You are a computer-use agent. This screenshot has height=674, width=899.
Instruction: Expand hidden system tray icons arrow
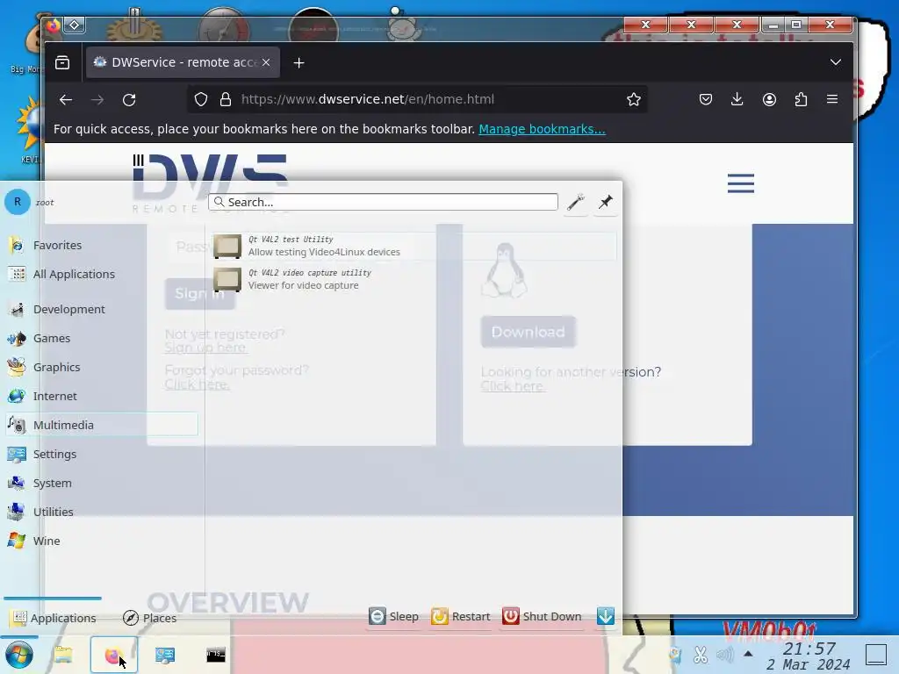[748, 654]
